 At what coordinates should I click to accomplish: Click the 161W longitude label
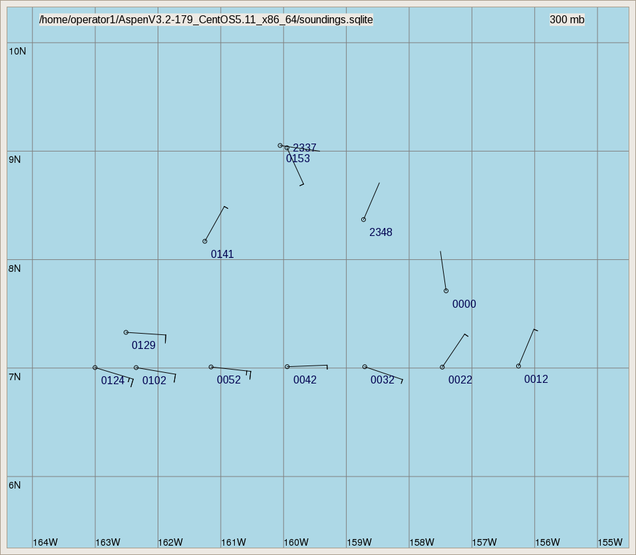234,542
